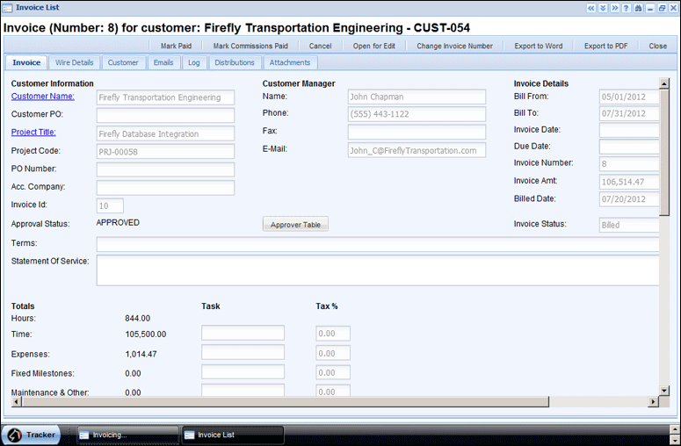Viewport: 681px width, 446px height.
Task: Click the Fixed Milestones Tax % field
Action: (333, 372)
